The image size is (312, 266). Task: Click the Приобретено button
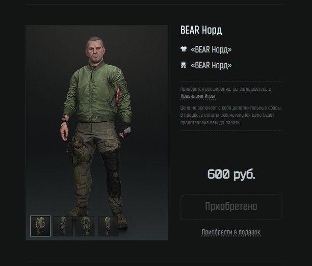231,207
